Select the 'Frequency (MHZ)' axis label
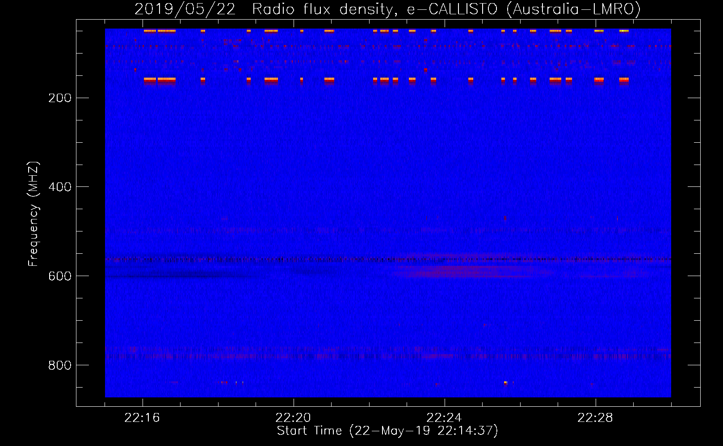Image resolution: width=723 pixels, height=446 pixels. (34, 214)
